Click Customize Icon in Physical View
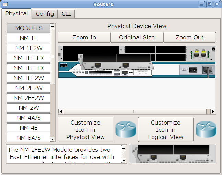Viewport: 222px width, 175px height. click(85, 130)
